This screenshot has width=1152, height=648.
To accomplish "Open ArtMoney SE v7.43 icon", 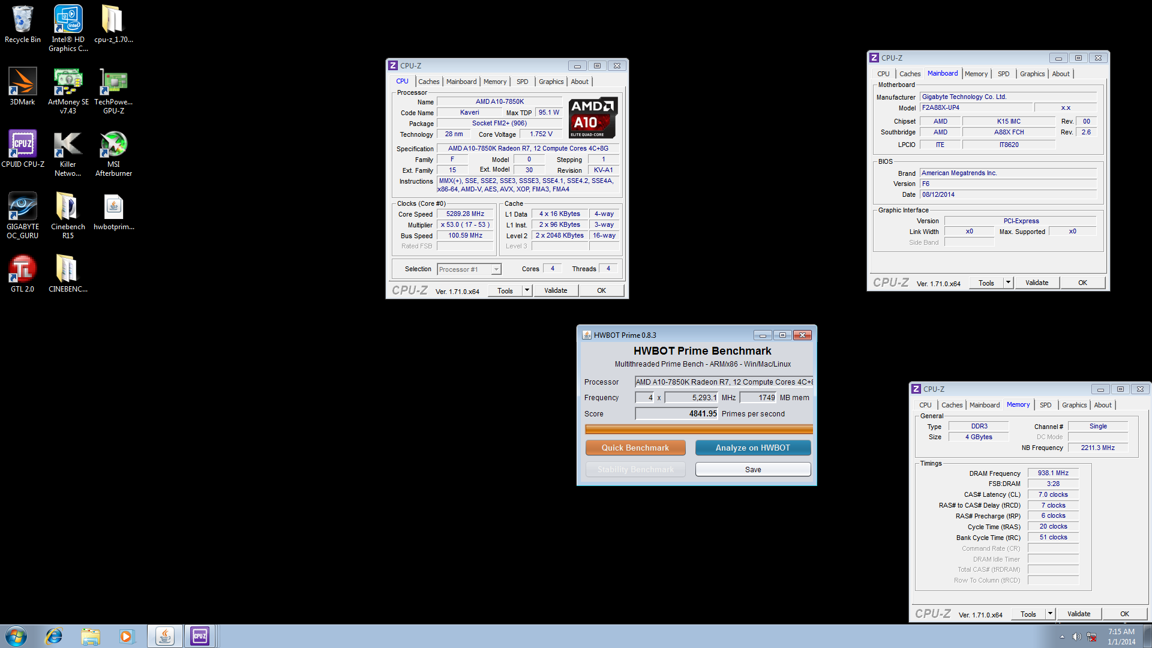I will pos(68,91).
